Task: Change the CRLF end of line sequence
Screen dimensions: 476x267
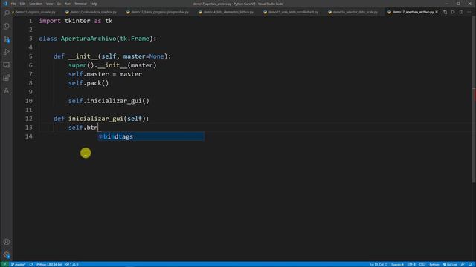Action: point(422,264)
